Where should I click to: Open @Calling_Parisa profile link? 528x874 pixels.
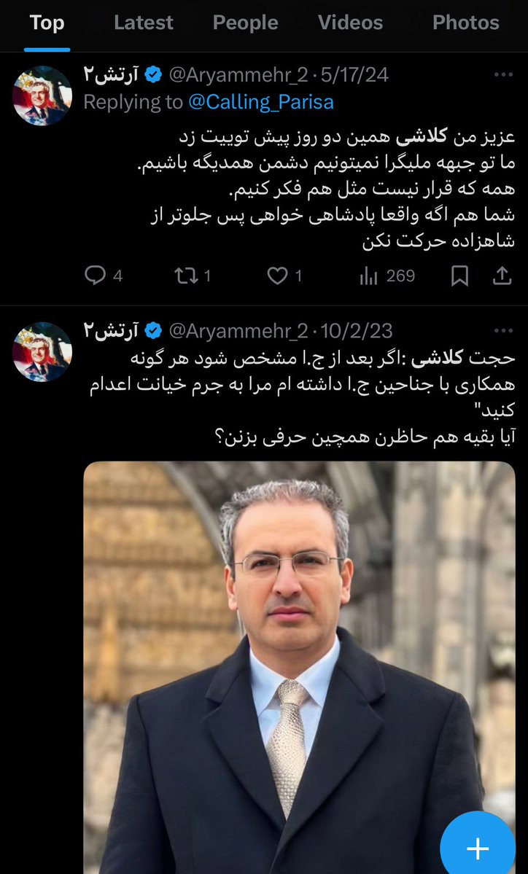(261, 102)
